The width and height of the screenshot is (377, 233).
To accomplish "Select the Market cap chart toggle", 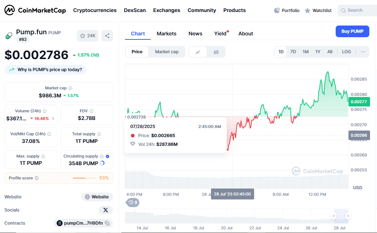I will [x=167, y=52].
